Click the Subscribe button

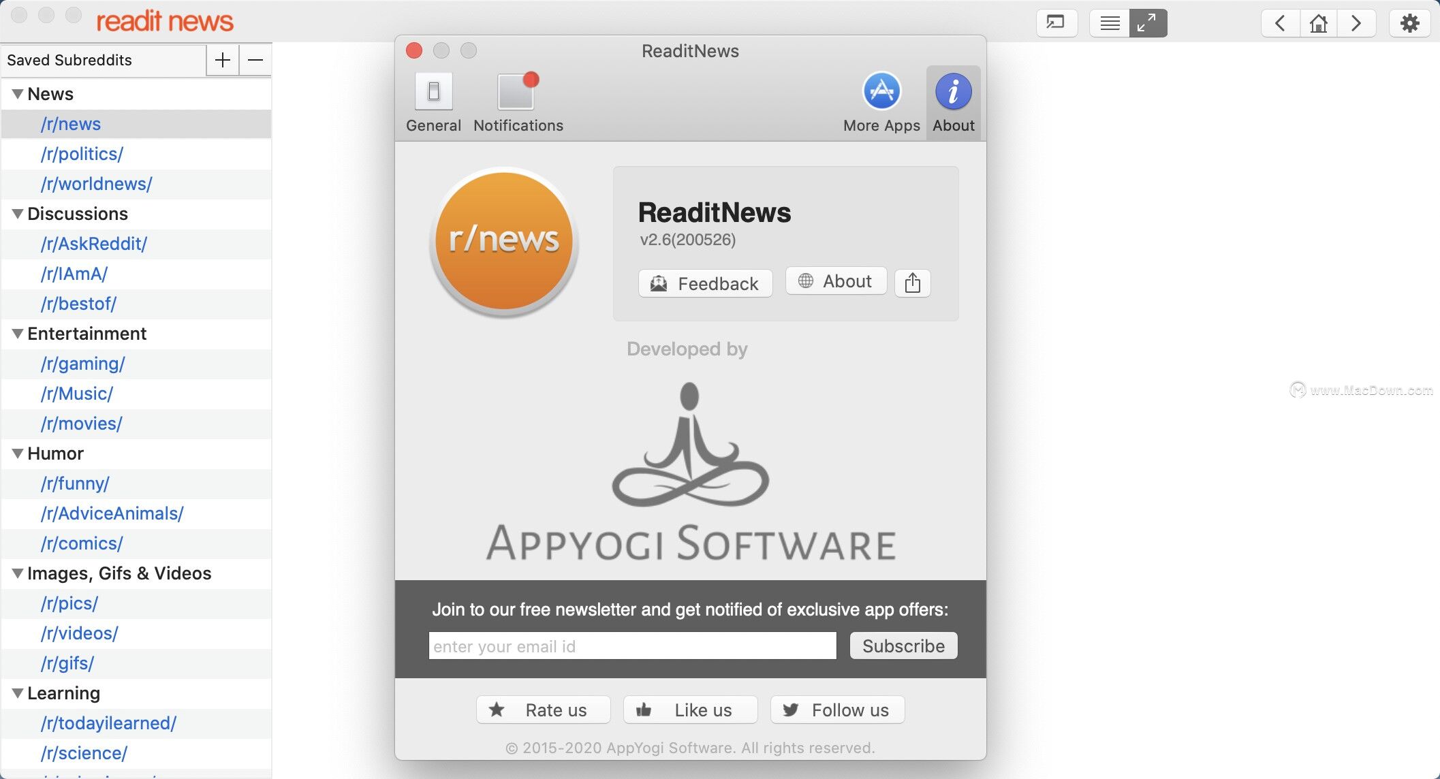(903, 646)
